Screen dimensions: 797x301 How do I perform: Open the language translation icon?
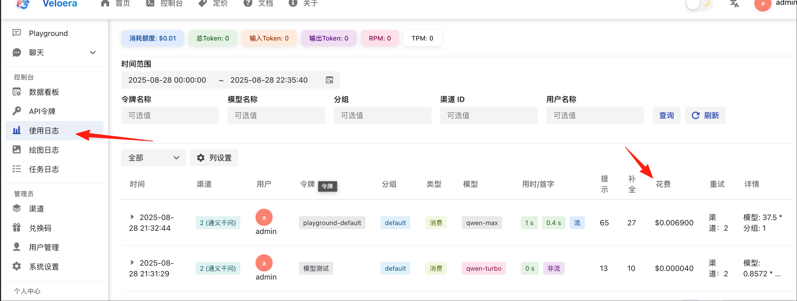point(734,4)
